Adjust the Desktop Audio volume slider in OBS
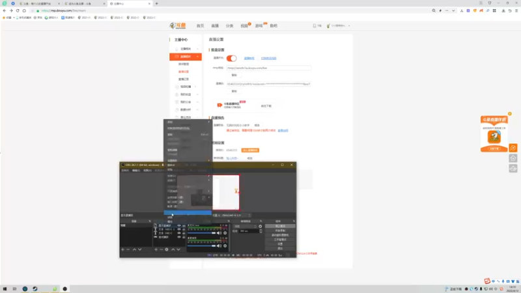 [201, 246]
